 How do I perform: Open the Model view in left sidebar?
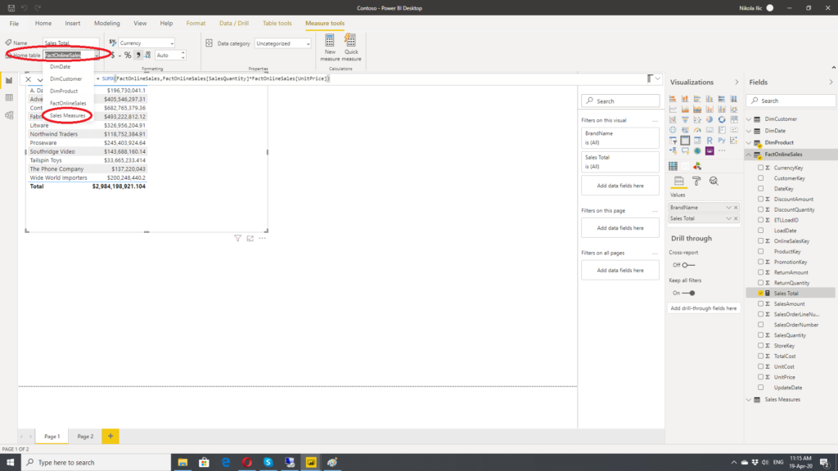pyautogui.click(x=9, y=115)
